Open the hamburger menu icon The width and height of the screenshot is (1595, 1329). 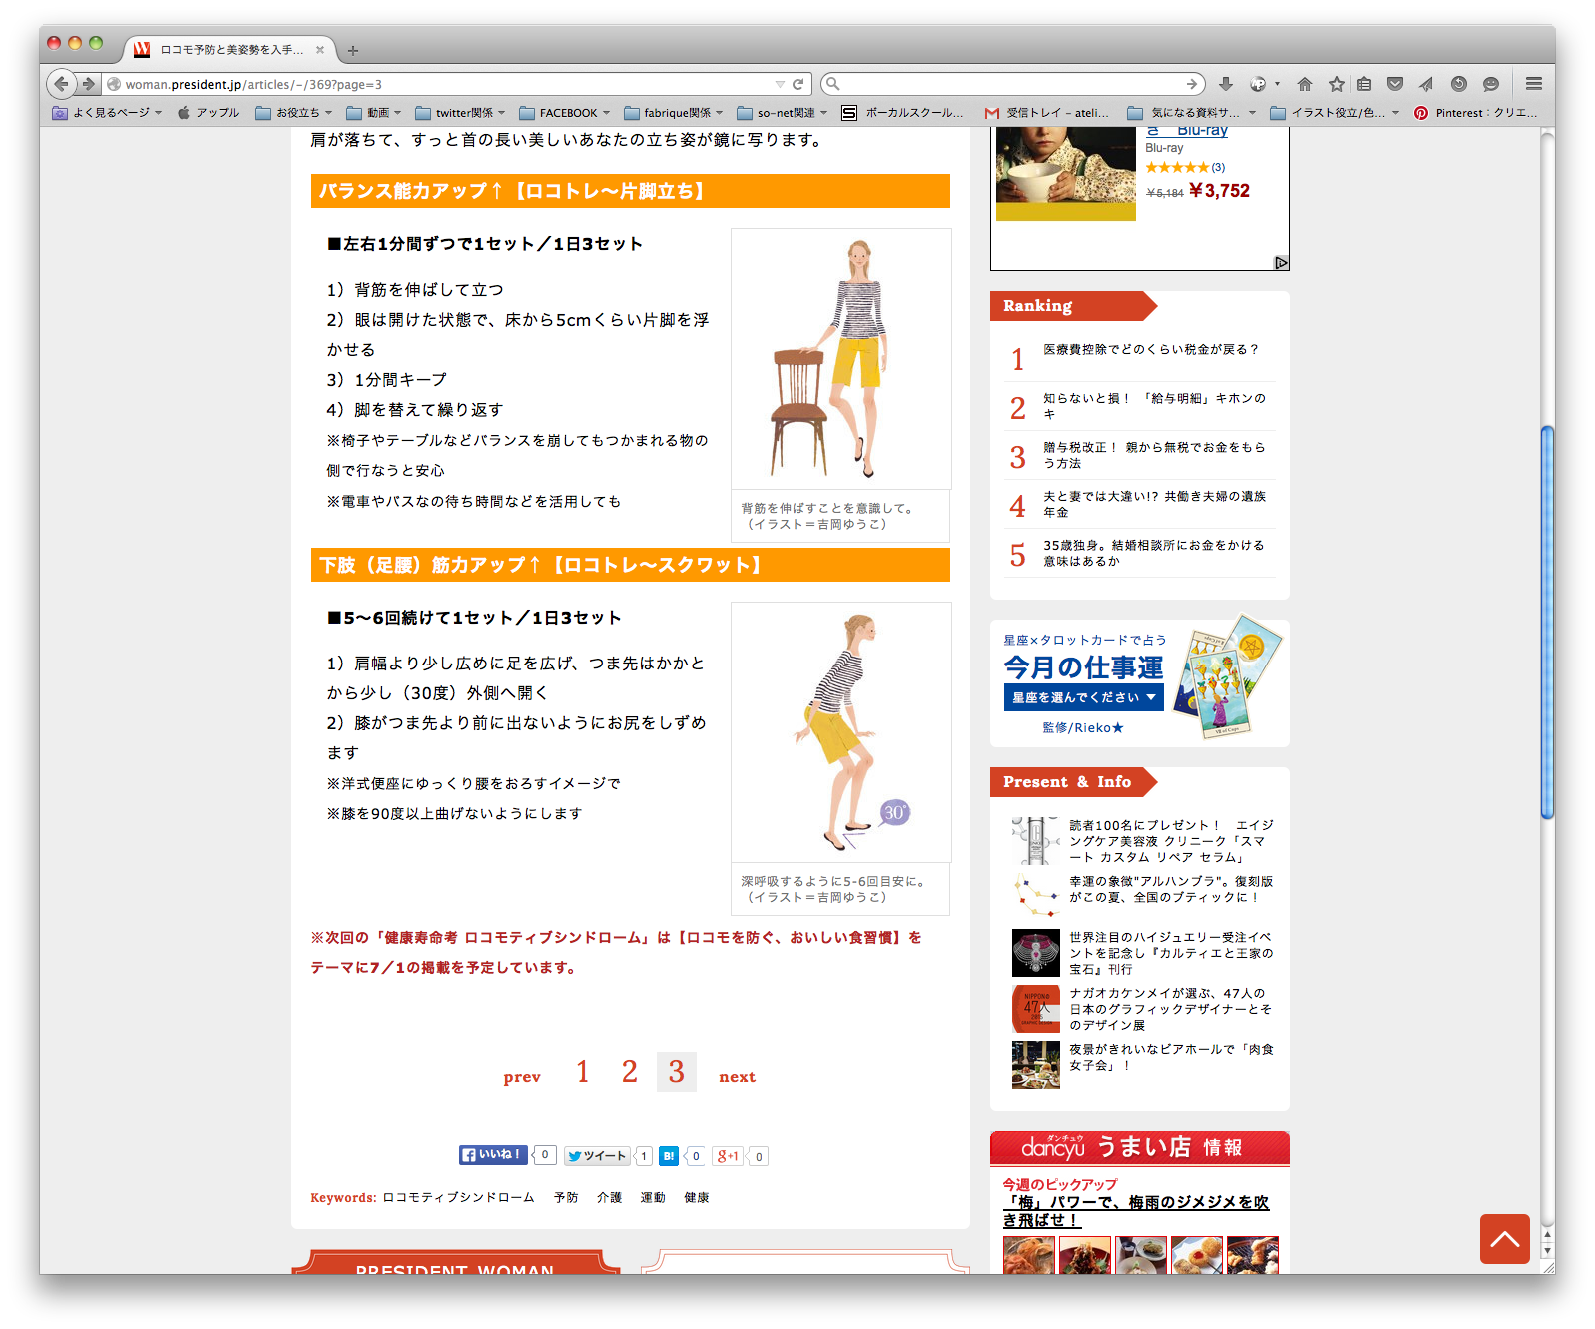[x=1533, y=84]
